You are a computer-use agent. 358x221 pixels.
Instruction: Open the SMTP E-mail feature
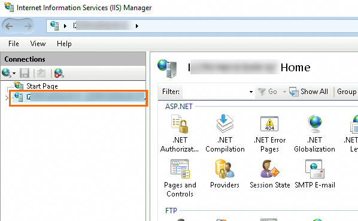pyautogui.click(x=315, y=174)
